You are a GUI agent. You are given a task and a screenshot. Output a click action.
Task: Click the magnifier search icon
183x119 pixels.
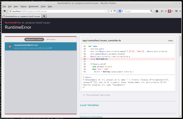(x=151, y=11)
